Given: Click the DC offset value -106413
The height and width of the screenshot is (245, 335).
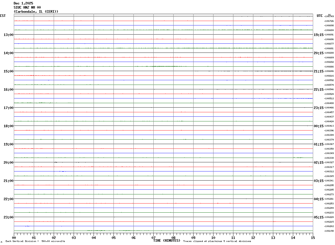Looking at the screenshot, I should [x=329, y=126].
